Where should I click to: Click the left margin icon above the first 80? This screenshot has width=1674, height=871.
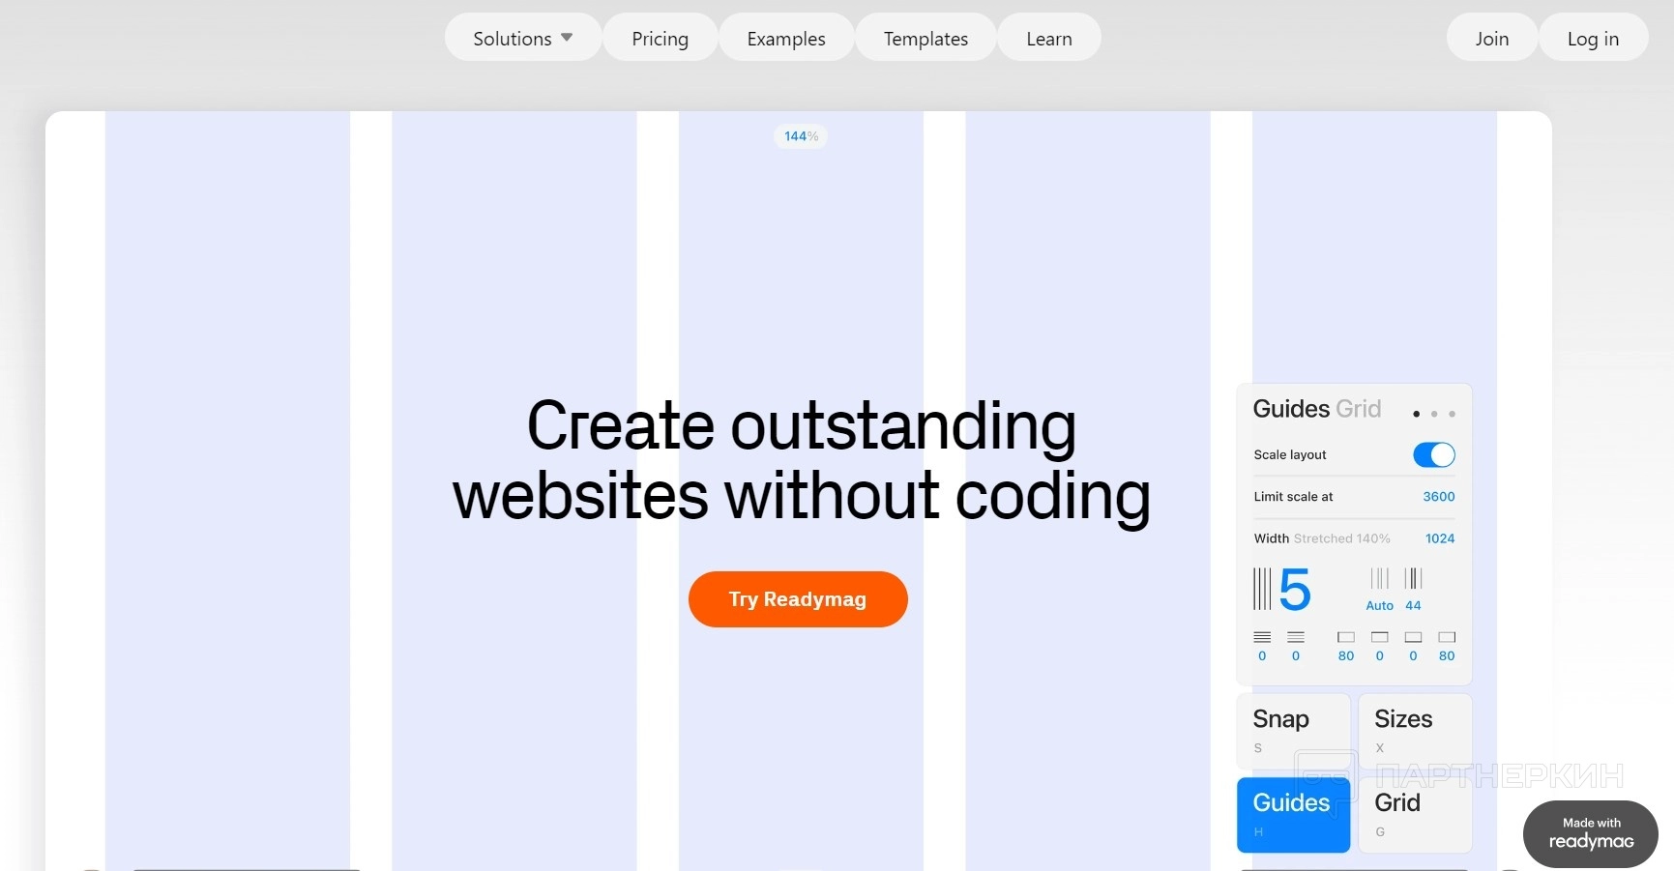pyautogui.click(x=1346, y=637)
